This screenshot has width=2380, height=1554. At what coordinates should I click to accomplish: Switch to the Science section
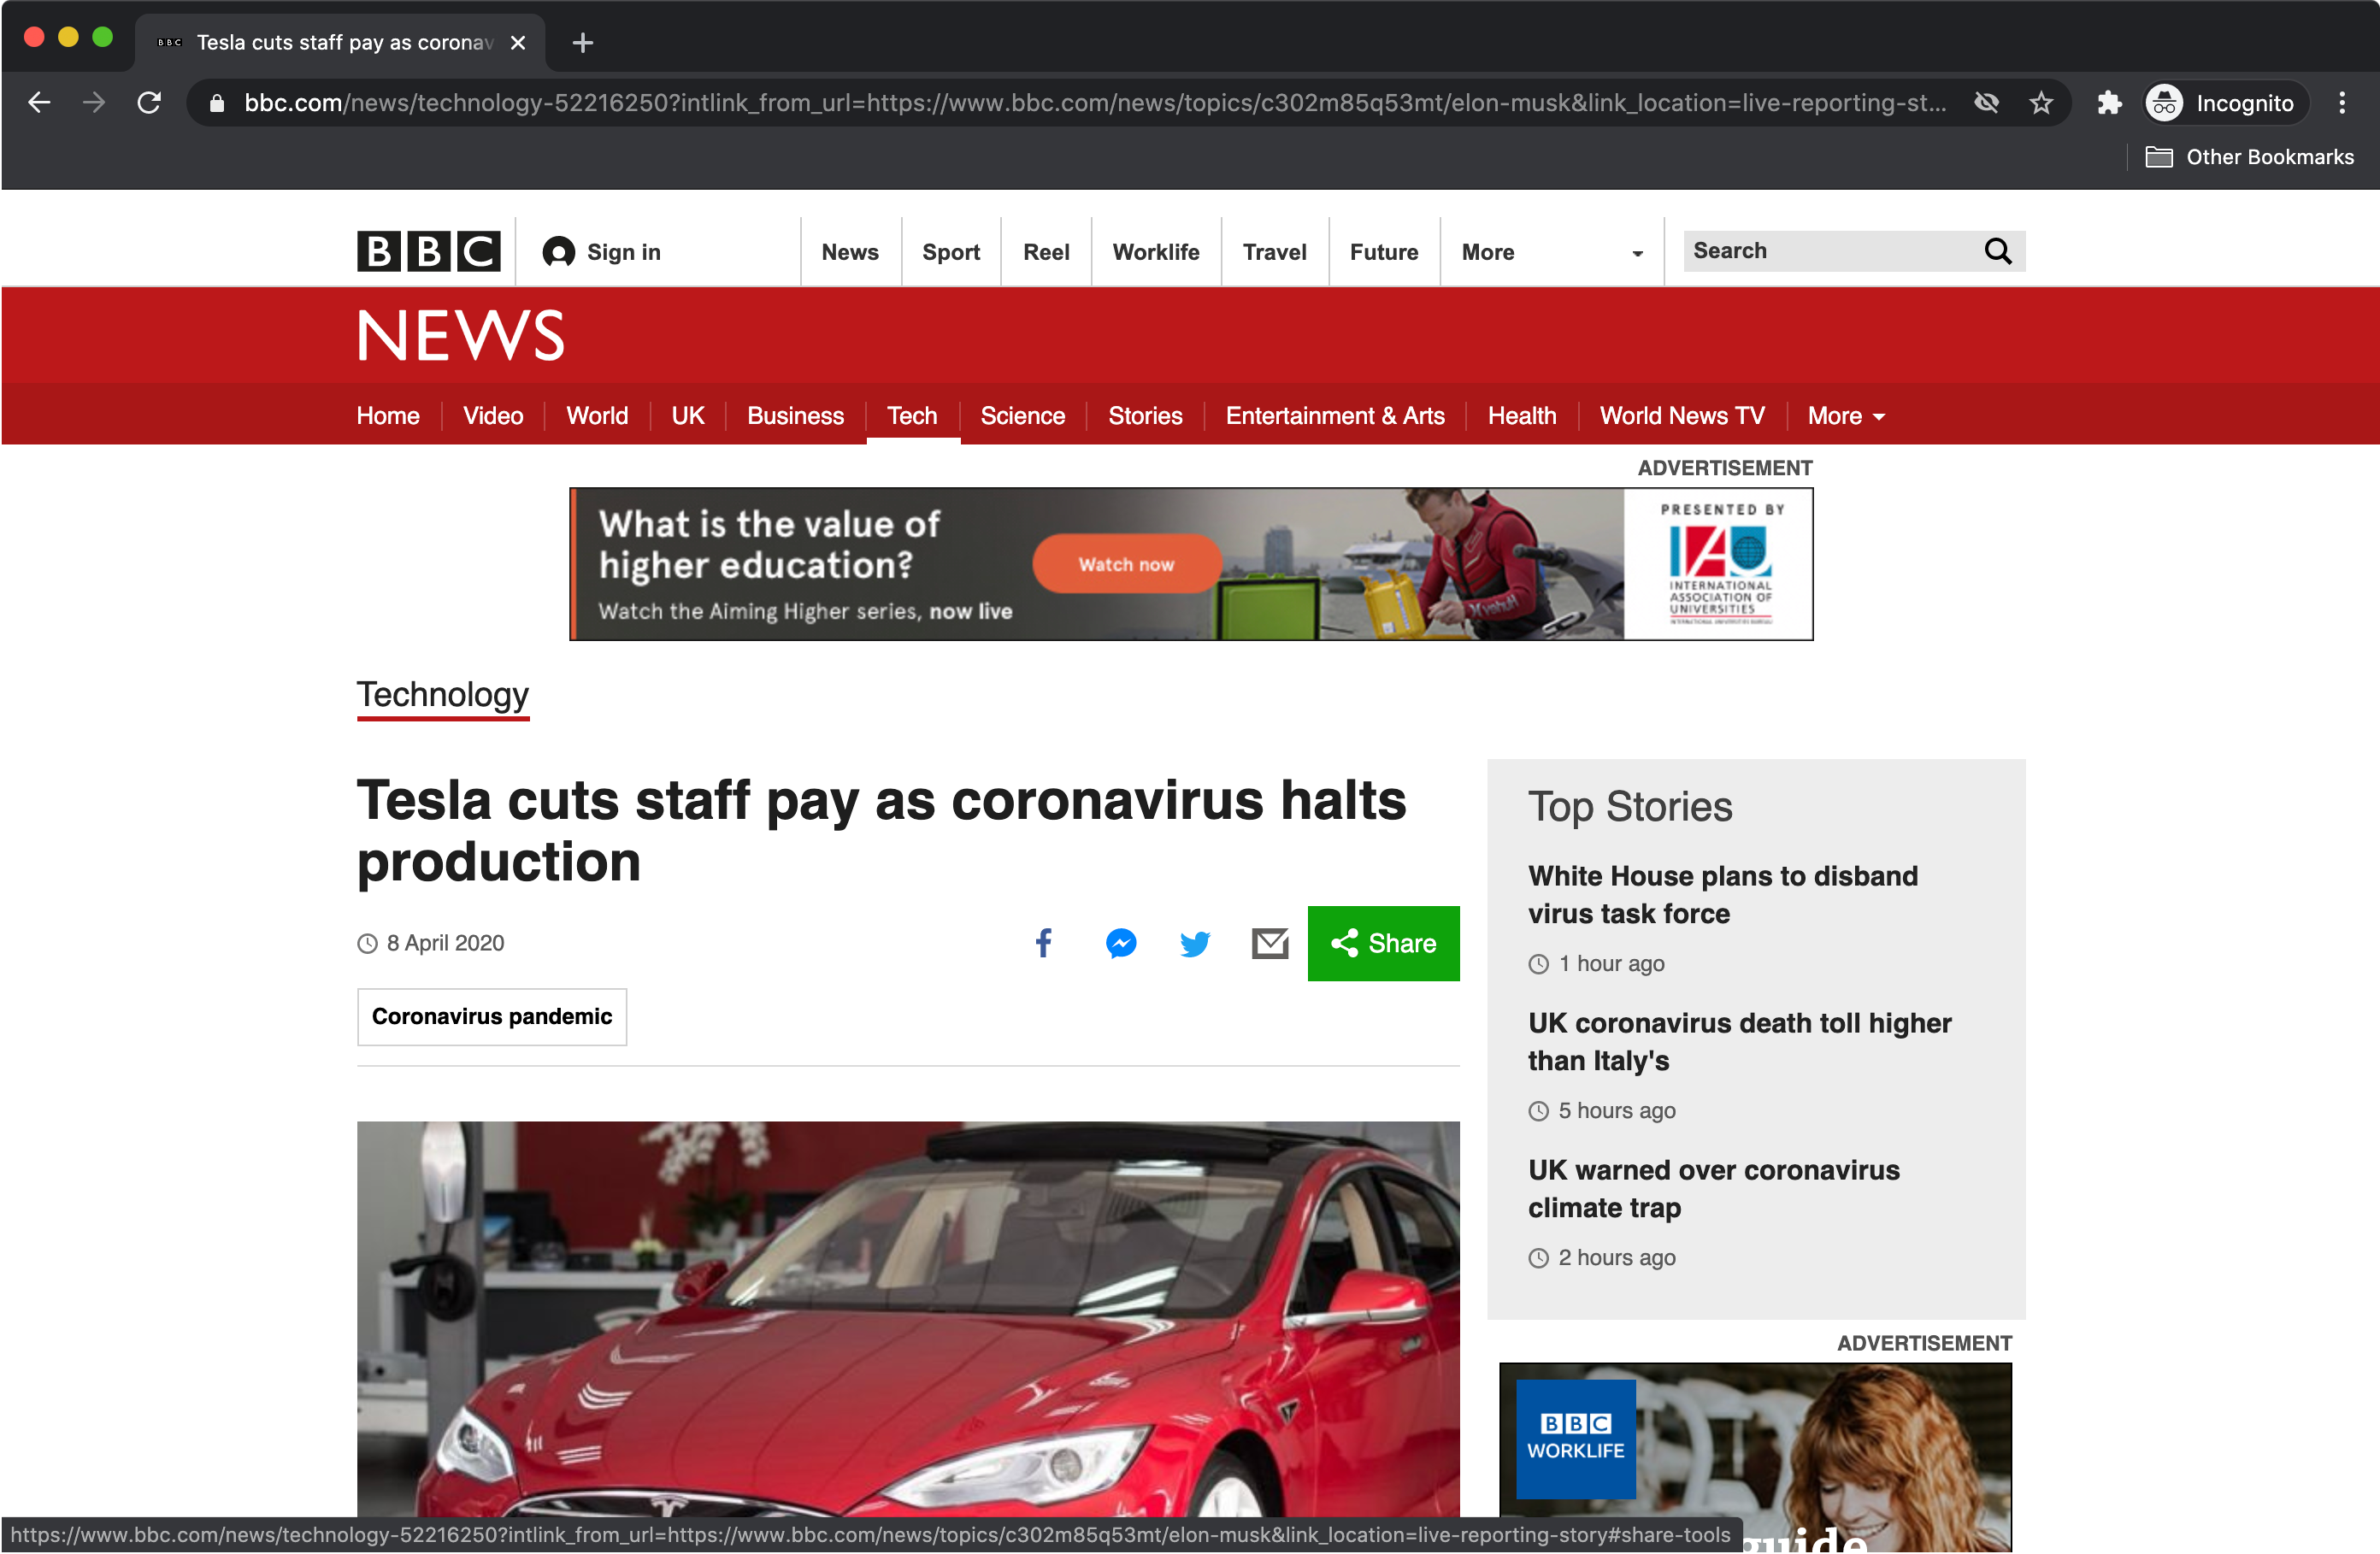[1022, 416]
